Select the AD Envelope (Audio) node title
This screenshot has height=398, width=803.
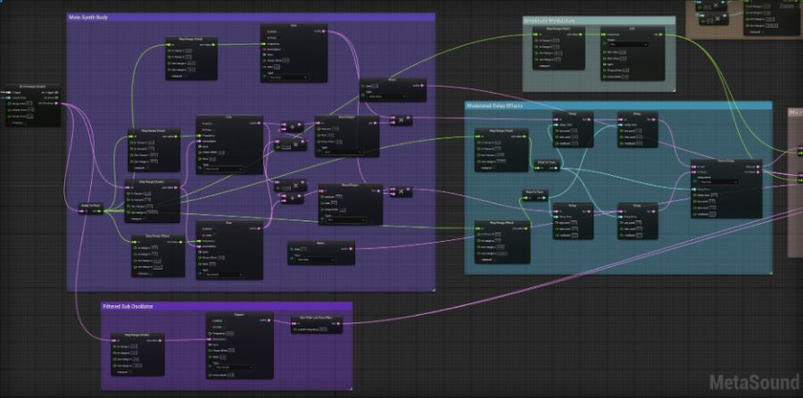(33, 86)
